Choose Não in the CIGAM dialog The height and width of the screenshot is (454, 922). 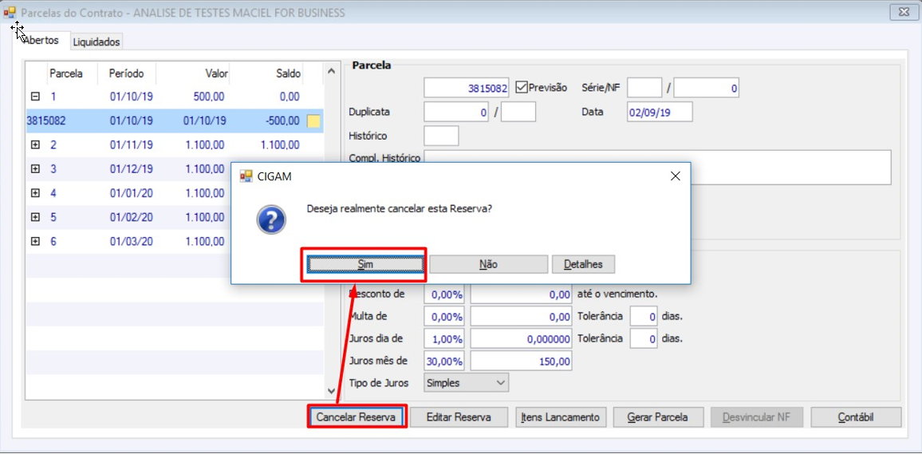point(489,265)
